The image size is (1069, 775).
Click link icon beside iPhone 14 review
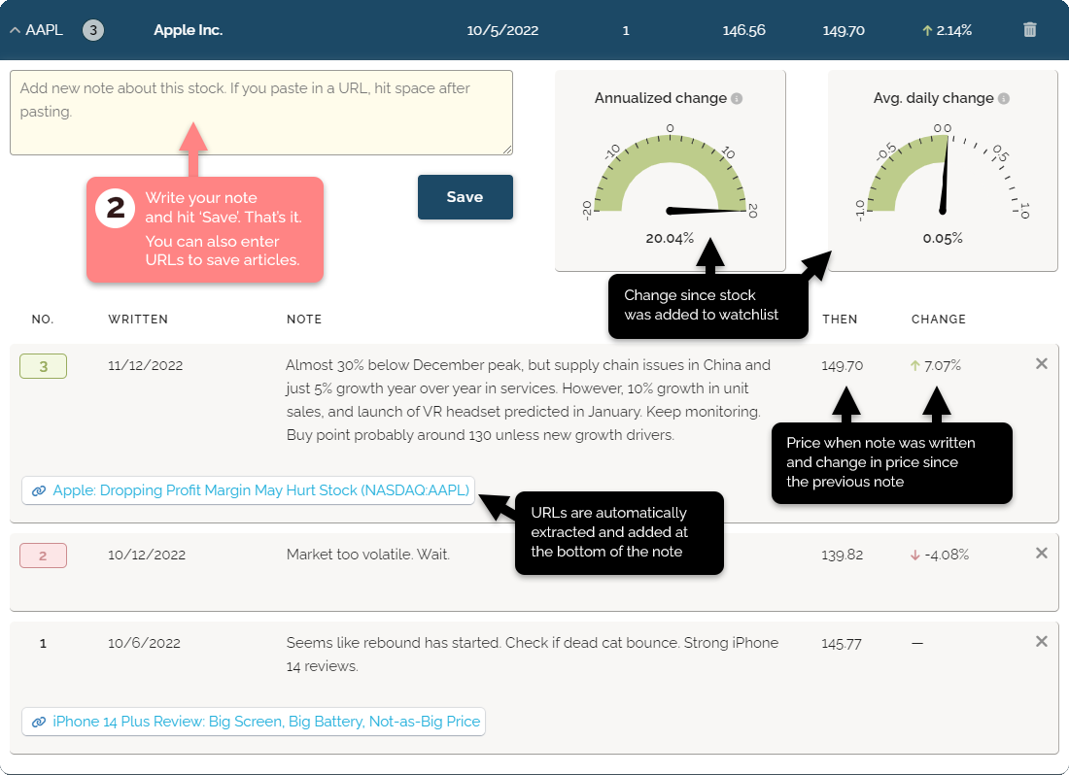tap(39, 722)
